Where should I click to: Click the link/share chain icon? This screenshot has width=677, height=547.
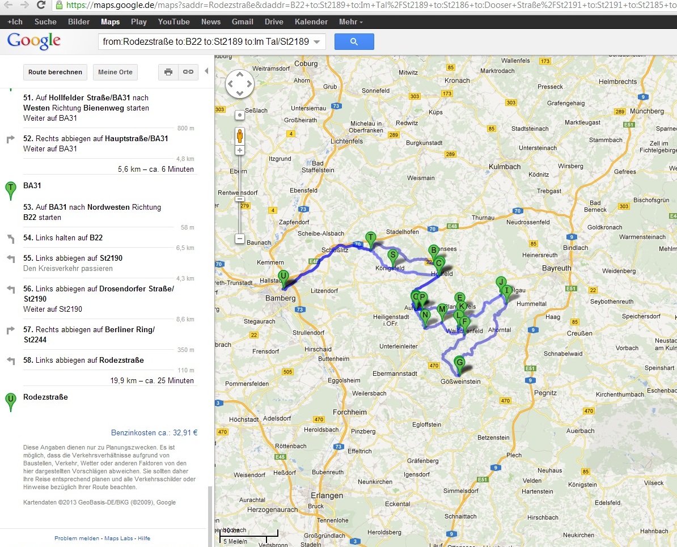pyautogui.click(x=188, y=72)
